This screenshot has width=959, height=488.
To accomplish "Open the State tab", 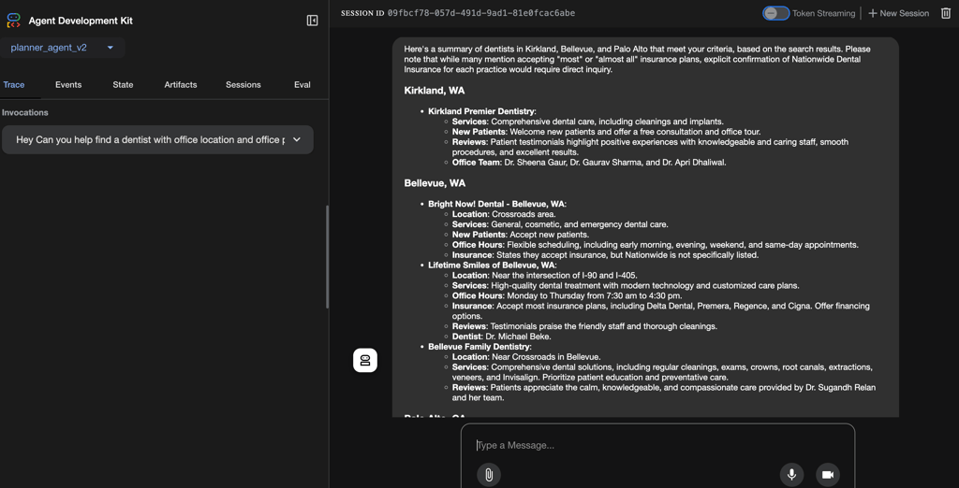I will pyautogui.click(x=123, y=85).
